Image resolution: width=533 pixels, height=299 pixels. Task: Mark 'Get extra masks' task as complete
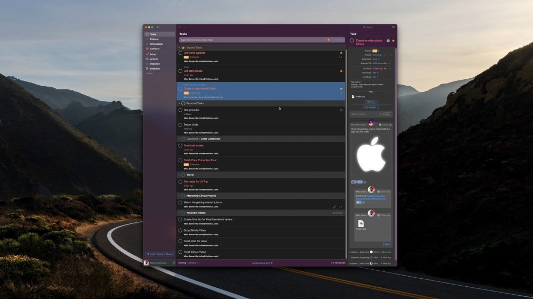(180, 71)
